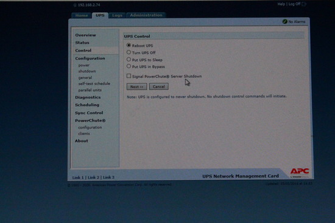Click the never shutdown note text
This screenshot has width=335, height=223.
tap(206, 97)
